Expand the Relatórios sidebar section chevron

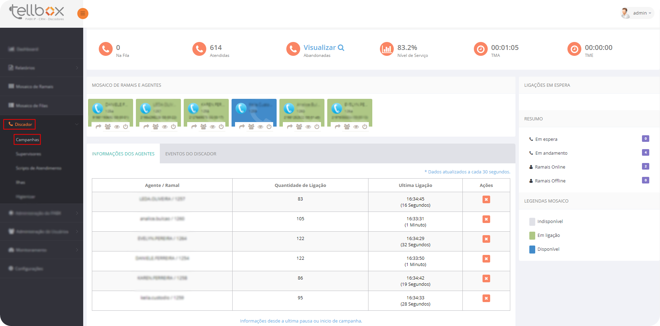(77, 68)
